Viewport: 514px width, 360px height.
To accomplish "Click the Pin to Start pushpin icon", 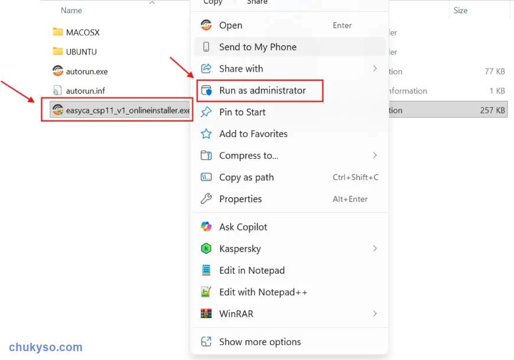I will pos(206,112).
